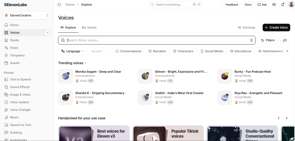Open the notifications bell
This screenshot has height=141, width=295.
coord(283,5)
